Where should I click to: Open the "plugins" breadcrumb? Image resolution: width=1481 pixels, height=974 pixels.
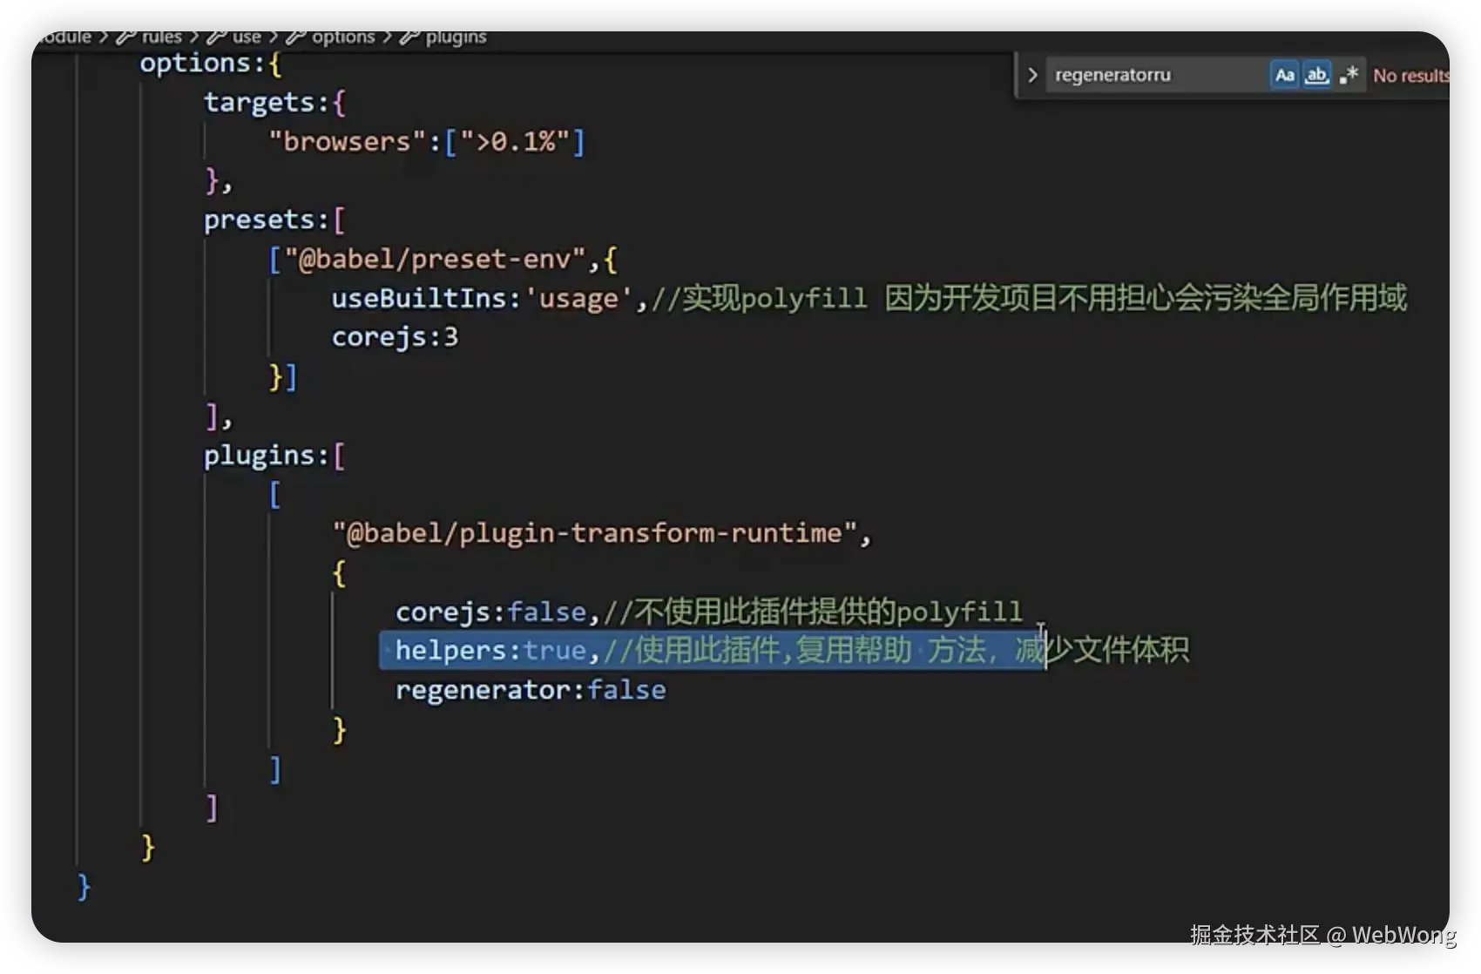pos(444,37)
